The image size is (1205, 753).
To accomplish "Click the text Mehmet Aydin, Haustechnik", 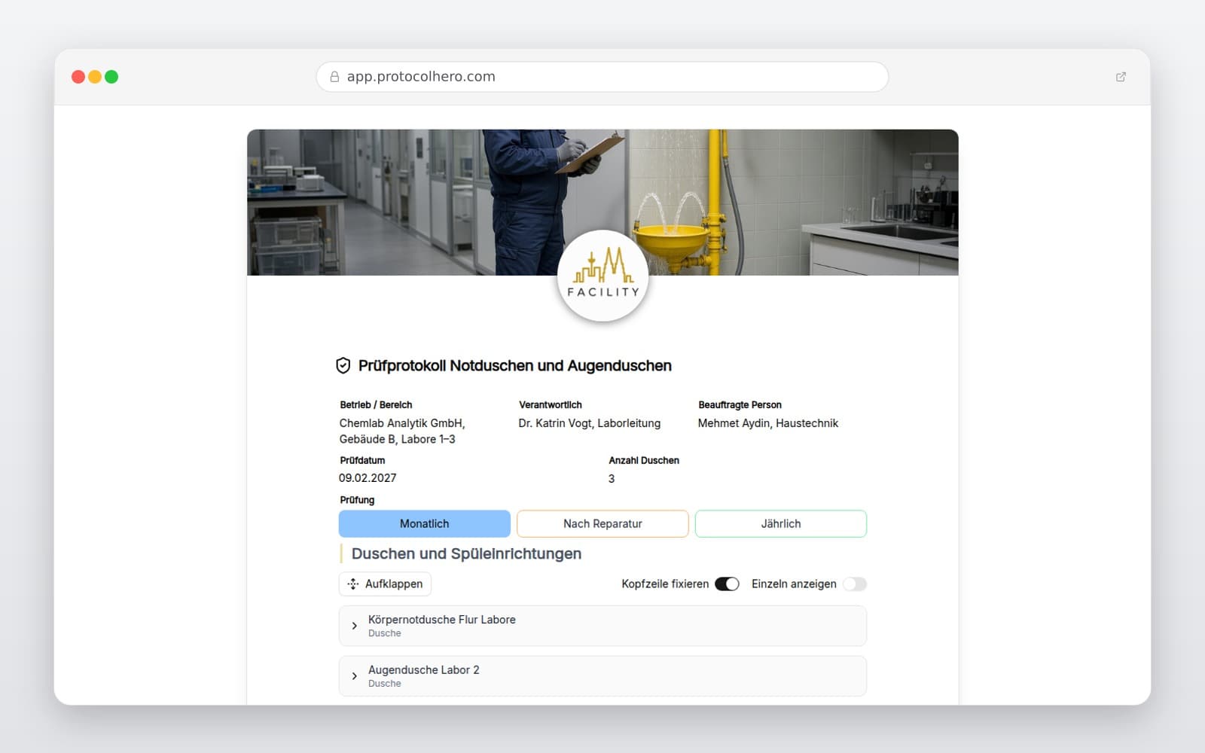I will click(768, 423).
